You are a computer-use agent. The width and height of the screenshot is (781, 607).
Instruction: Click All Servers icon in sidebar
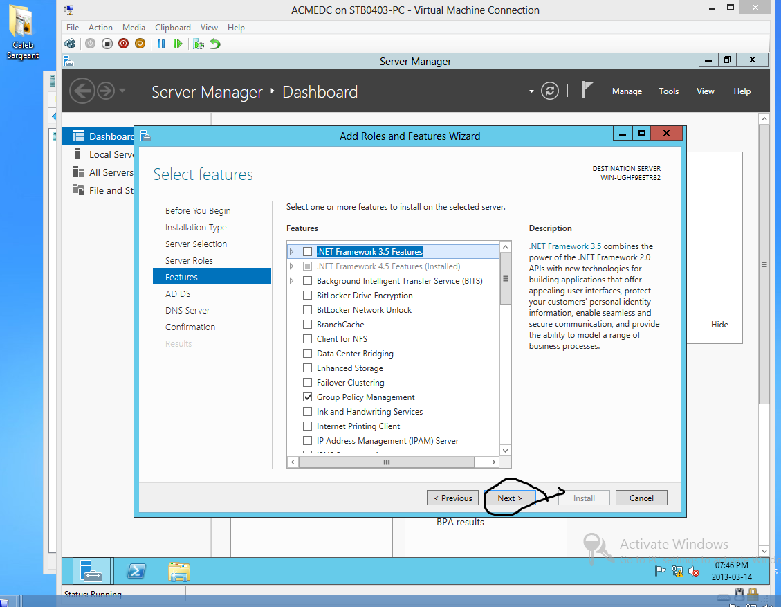[77, 172]
